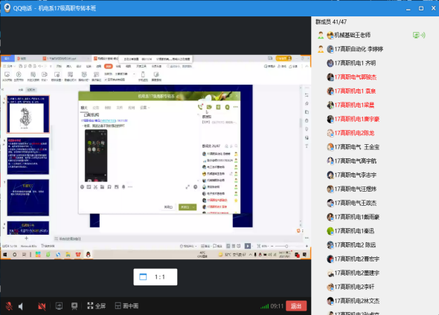Click the screen-sharing icon beside 机械基础王老师

tap(416, 35)
